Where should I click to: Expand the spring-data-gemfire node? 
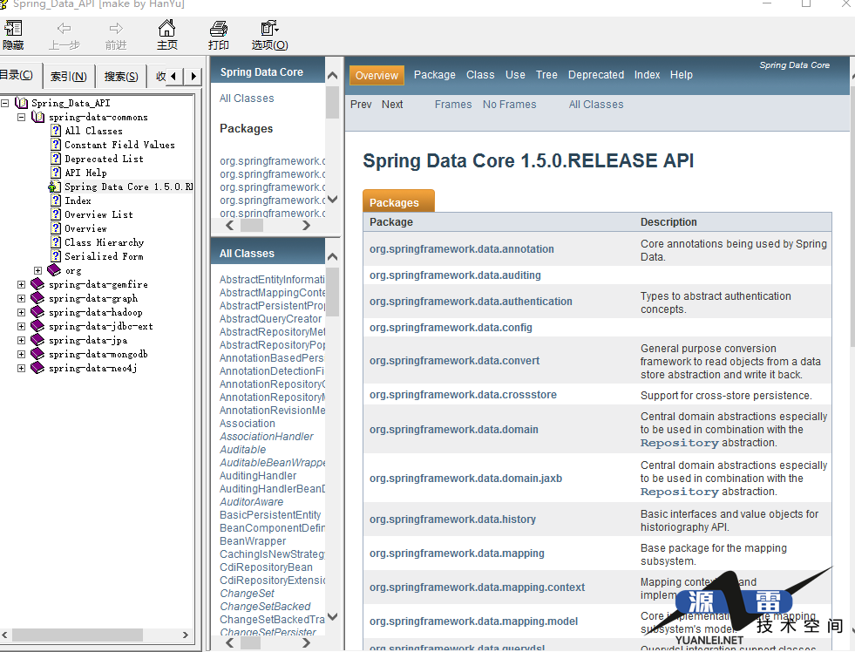coord(21,284)
